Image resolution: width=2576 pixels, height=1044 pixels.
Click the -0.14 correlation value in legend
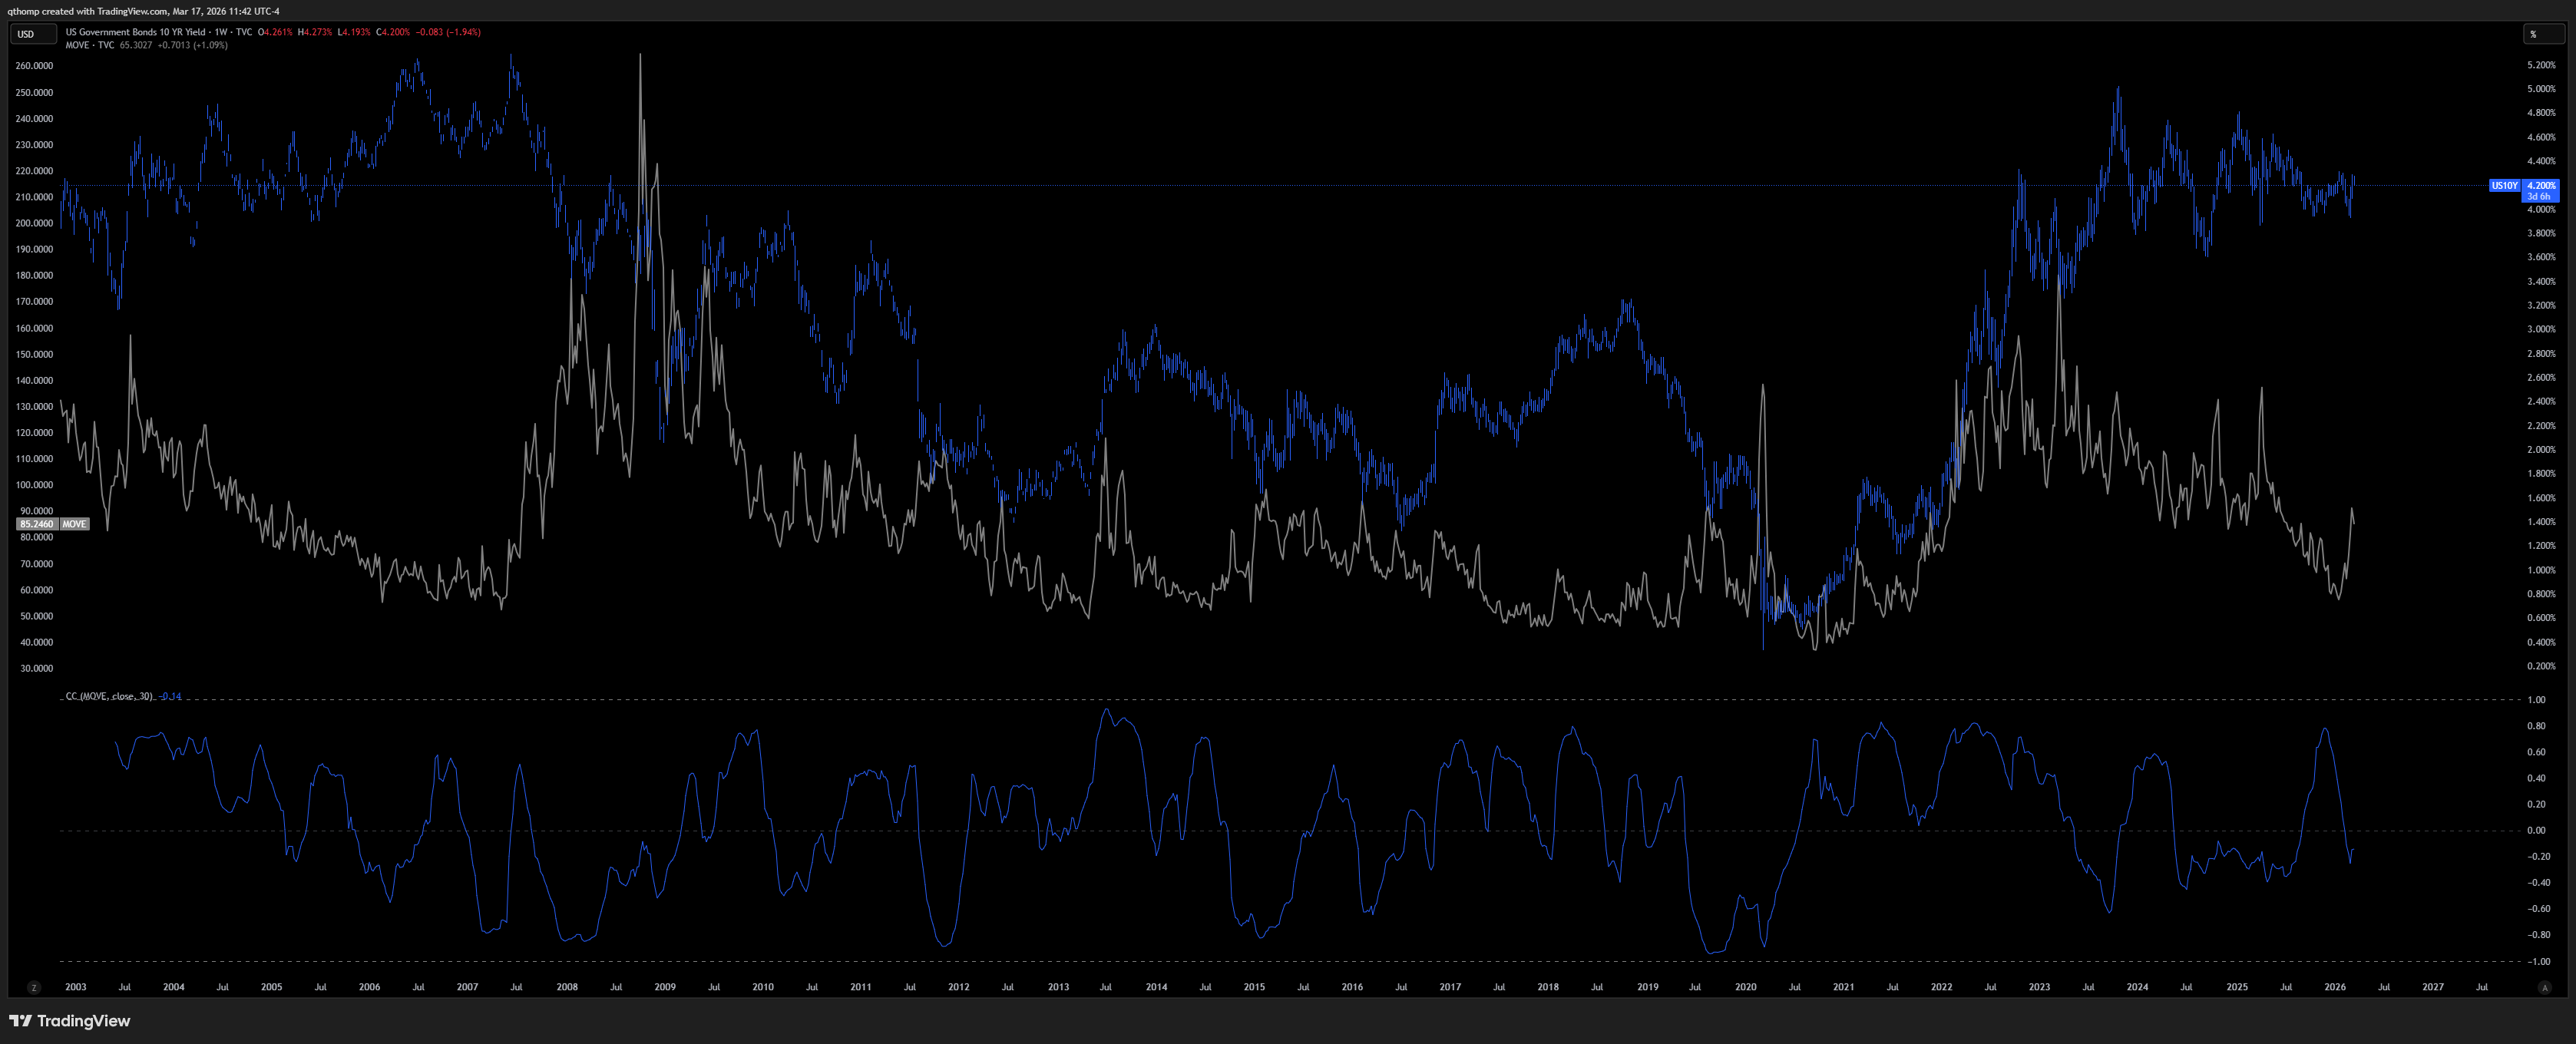coord(171,696)
